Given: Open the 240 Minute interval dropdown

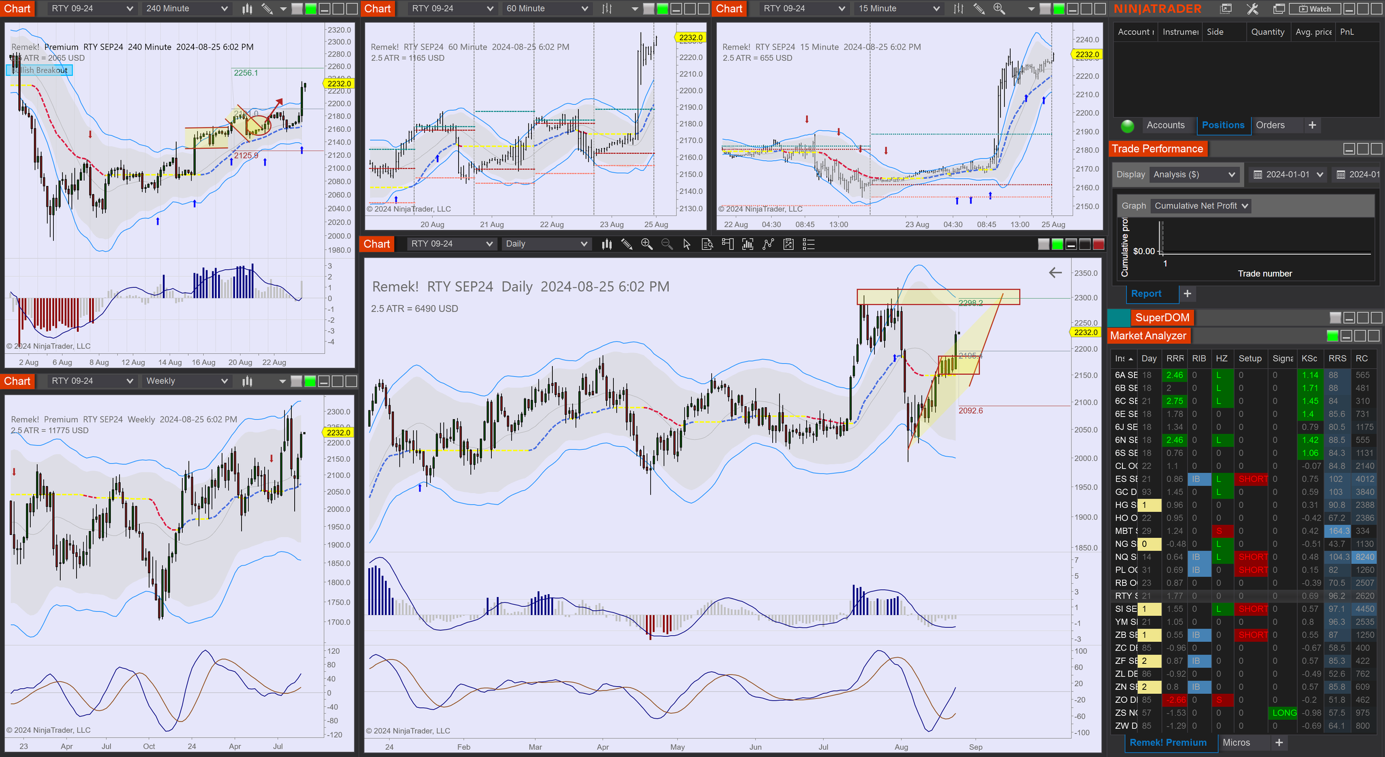Looking at the screenshot, I should [186, 8].
